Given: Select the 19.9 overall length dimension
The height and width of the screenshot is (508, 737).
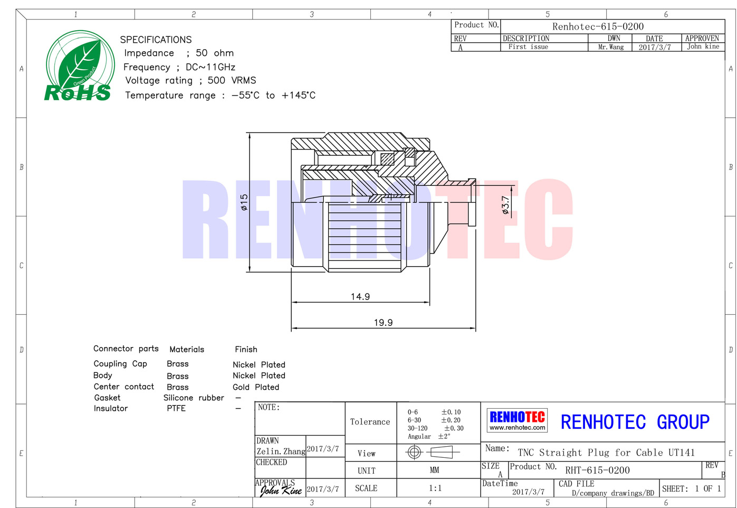Looking at the screenshot, I should [x=383, y=323].
